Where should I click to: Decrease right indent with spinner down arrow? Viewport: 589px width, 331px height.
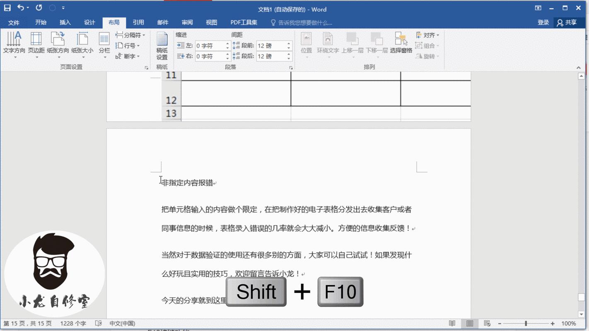(x=227, y=59)
